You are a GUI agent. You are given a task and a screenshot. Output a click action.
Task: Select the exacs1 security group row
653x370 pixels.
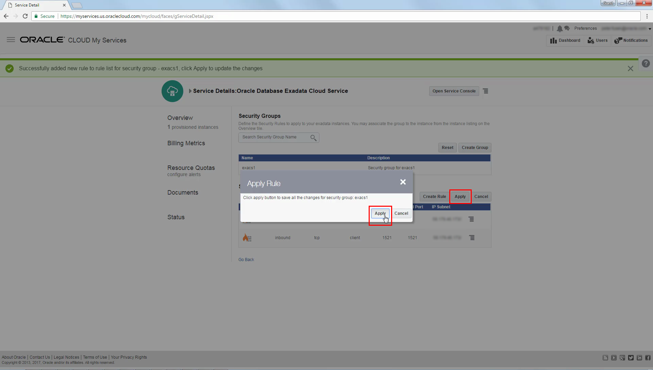365,168
